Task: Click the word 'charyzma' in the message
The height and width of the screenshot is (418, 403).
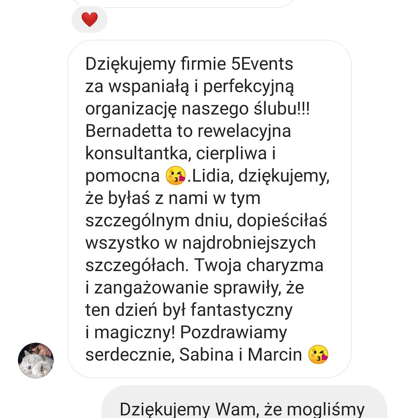Action: tap(285, 265)
